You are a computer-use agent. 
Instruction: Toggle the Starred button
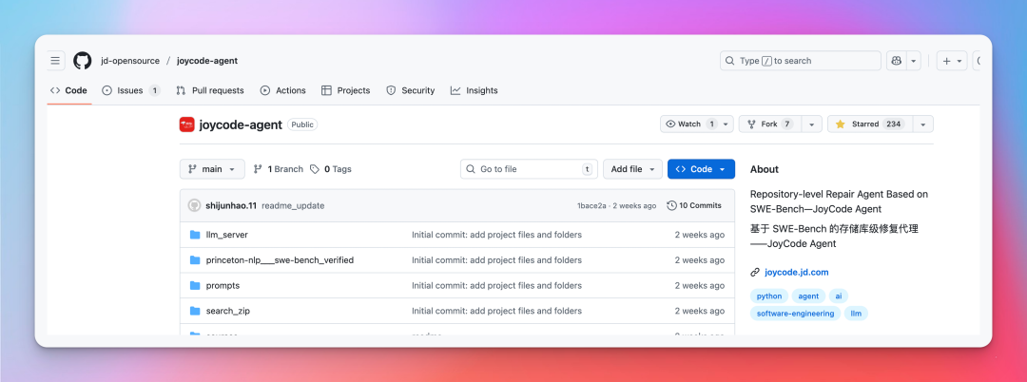click(869, 124)
